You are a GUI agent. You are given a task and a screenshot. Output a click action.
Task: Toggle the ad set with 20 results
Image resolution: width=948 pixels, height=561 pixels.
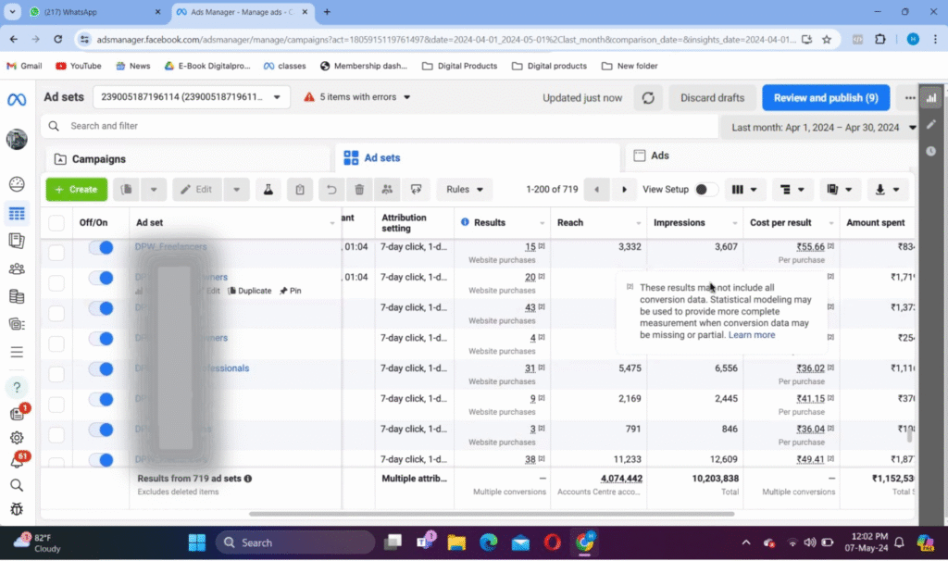(x=101, y=278)
